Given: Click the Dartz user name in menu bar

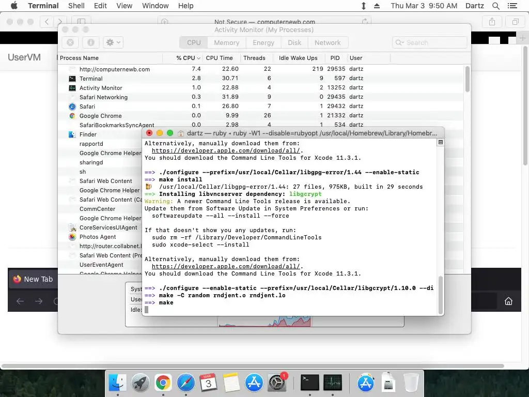Looking at the screenshot, I should pyautogui.click(x=474, y=6).
